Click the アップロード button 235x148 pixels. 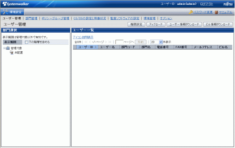[x=156, y=24]
